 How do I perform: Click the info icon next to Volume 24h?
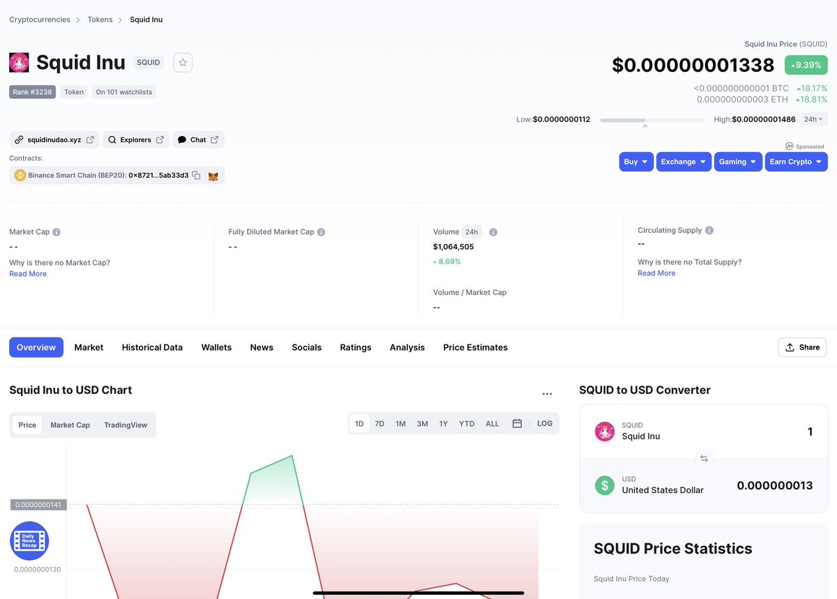pyautogui.click(x=493, y=232)
